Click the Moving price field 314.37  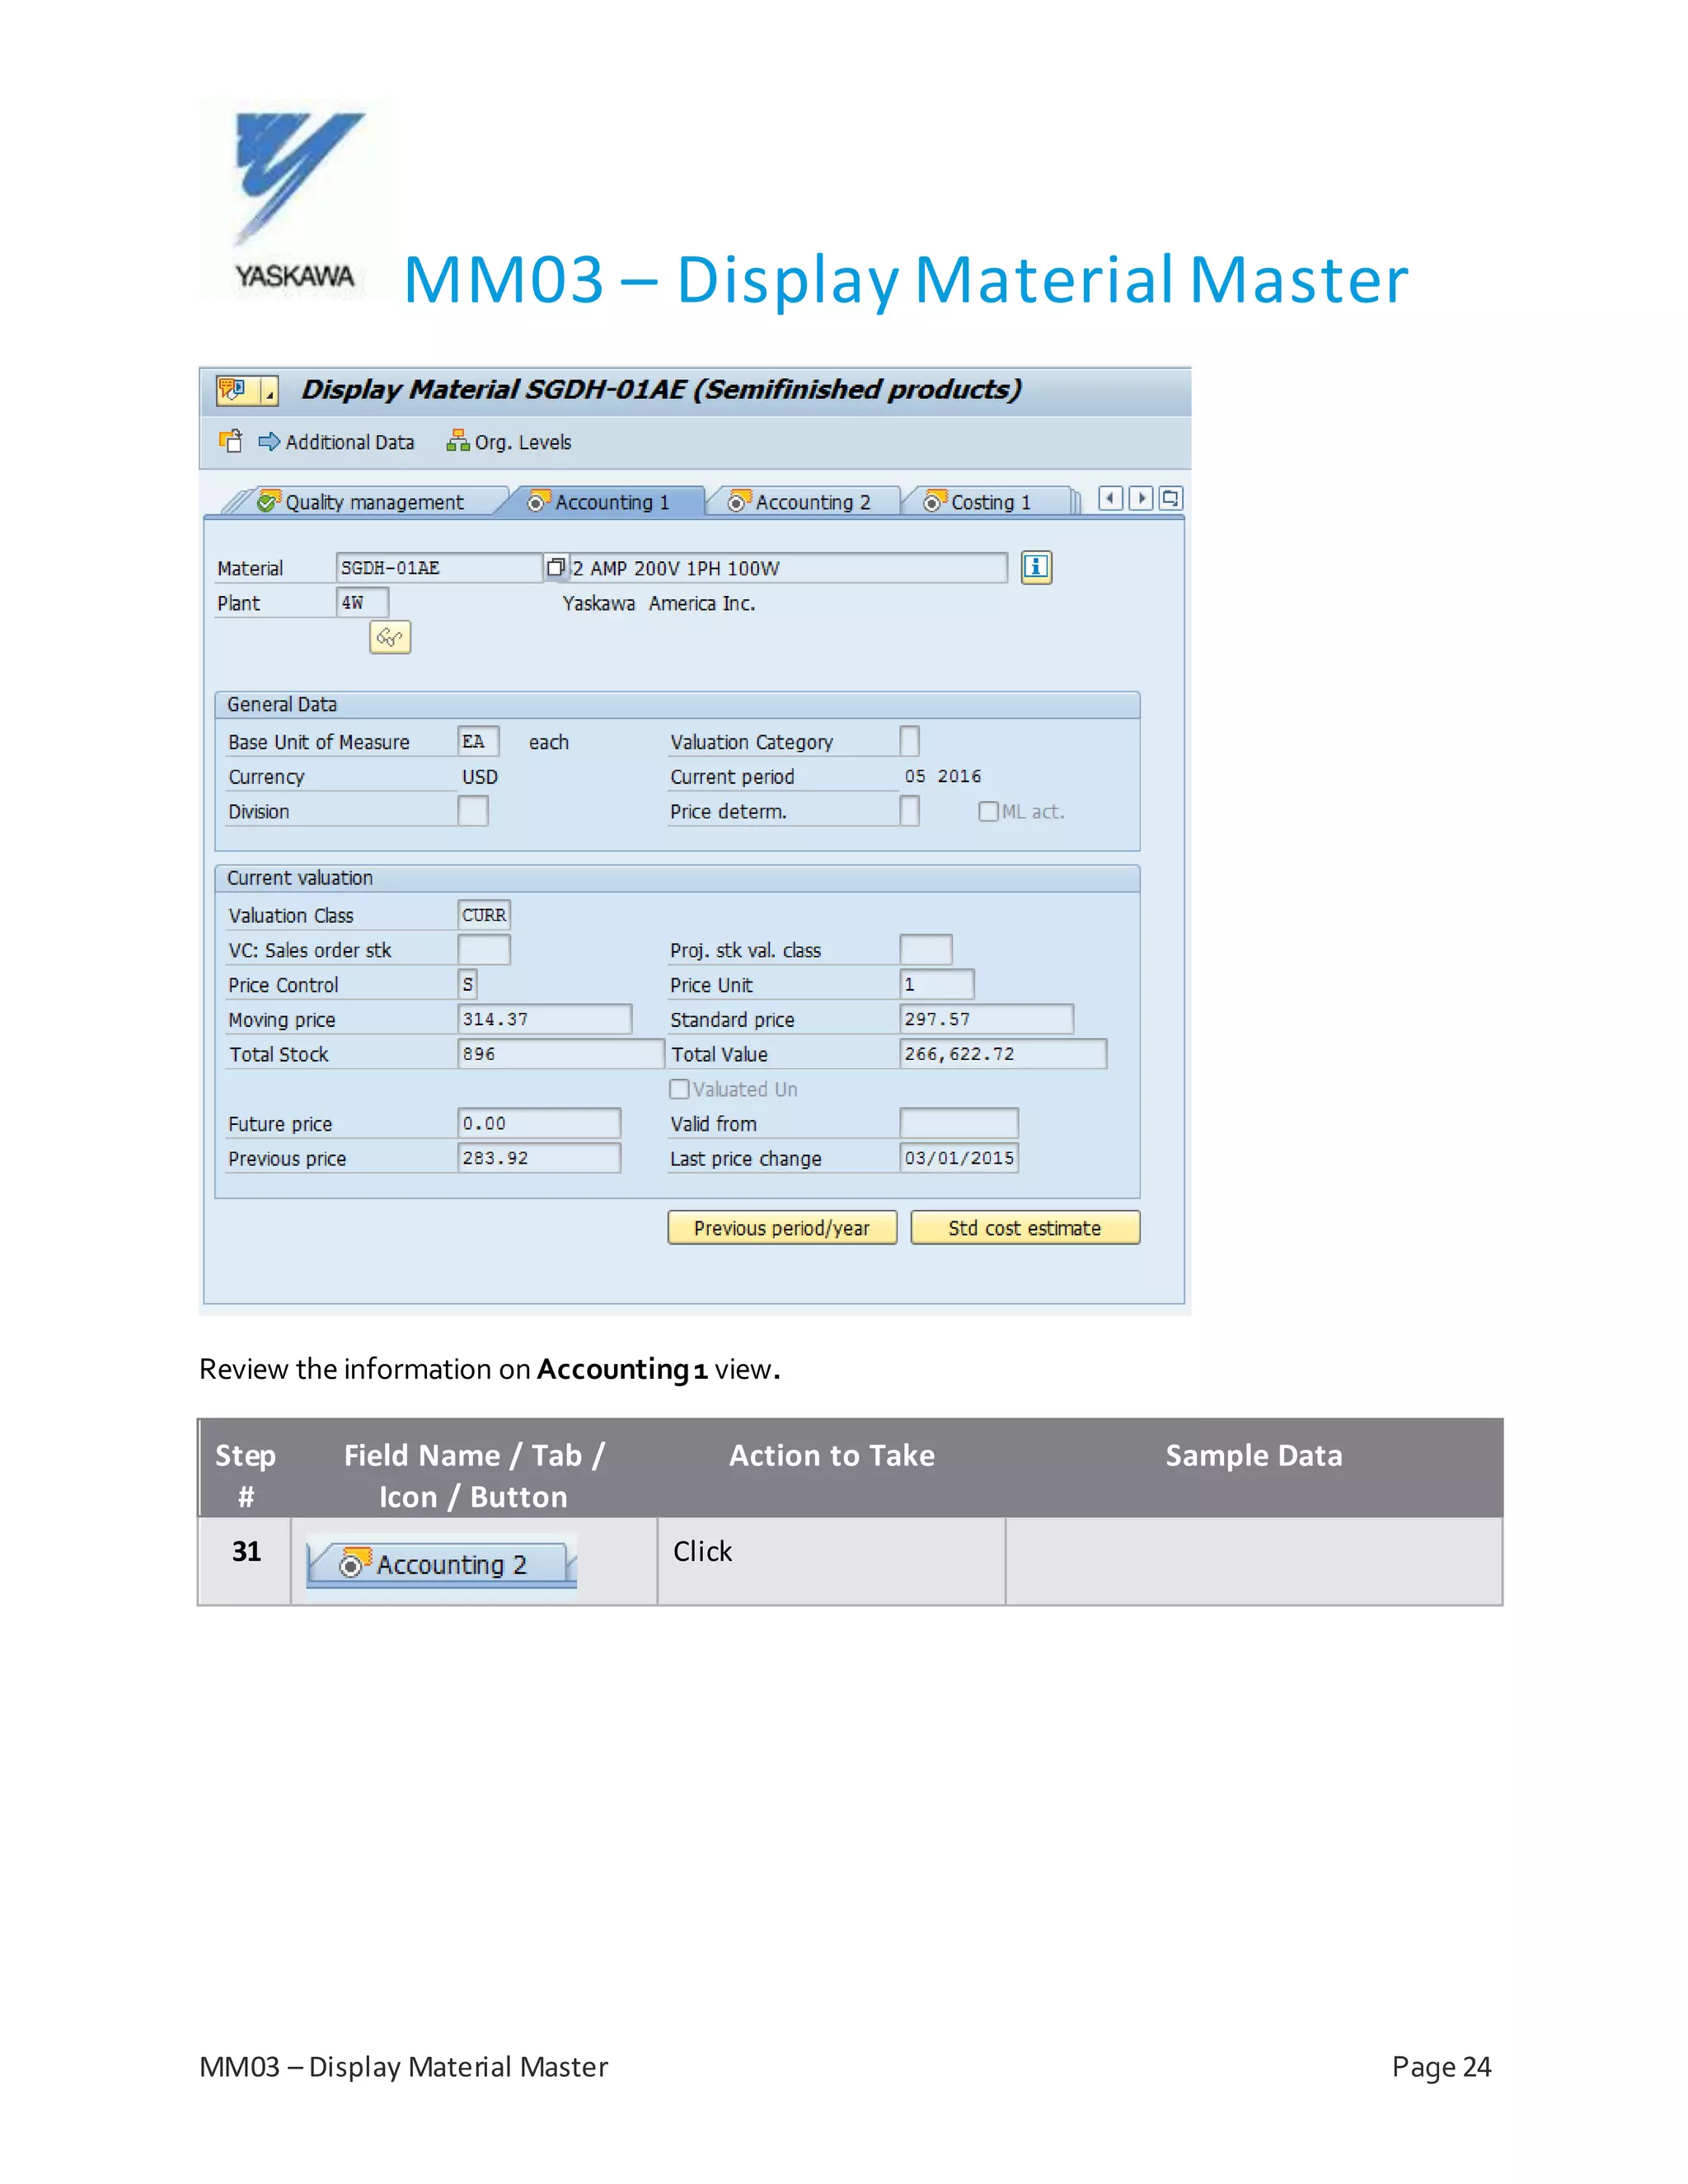[545, 1019]
